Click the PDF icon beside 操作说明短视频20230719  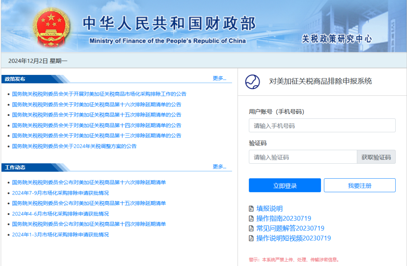tap(251, 238)
